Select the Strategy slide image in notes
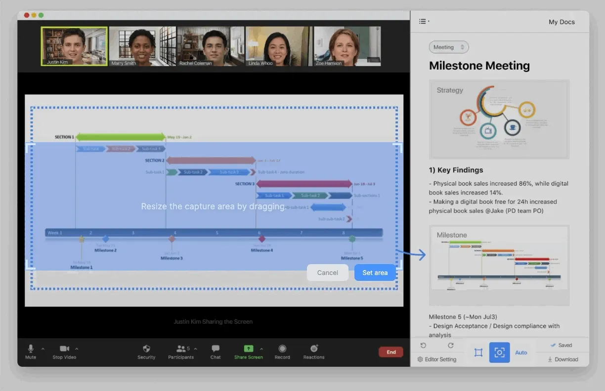 (x=499, y=119)
